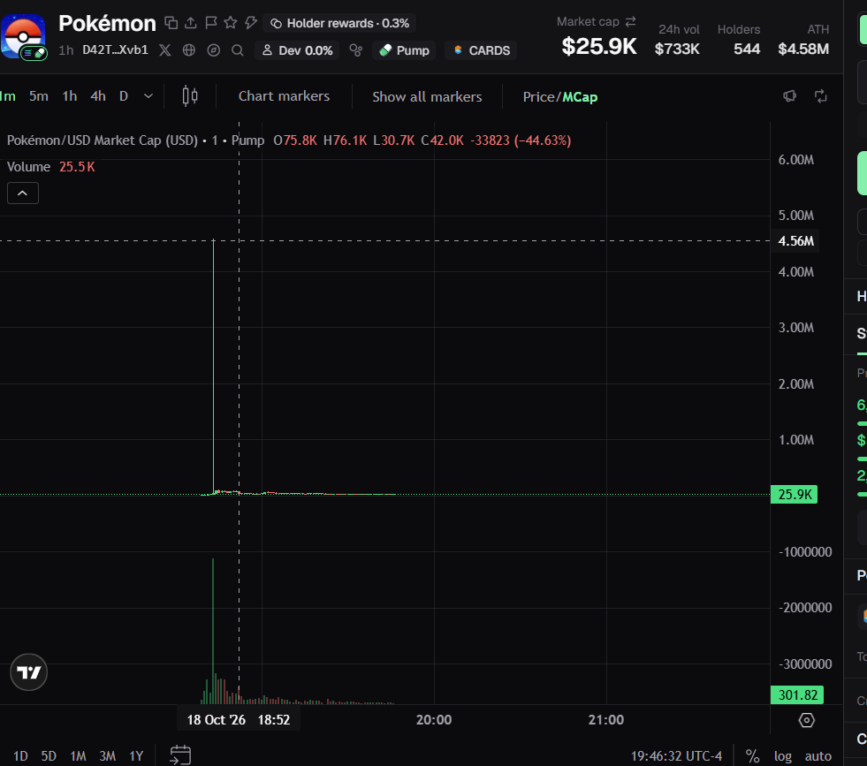Open chart settings gear on time axis
The width and height of the screenshot is (867, 766).
click(807, 720)
